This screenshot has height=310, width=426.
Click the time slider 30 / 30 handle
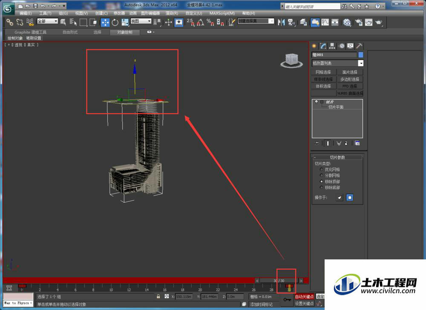279,281
